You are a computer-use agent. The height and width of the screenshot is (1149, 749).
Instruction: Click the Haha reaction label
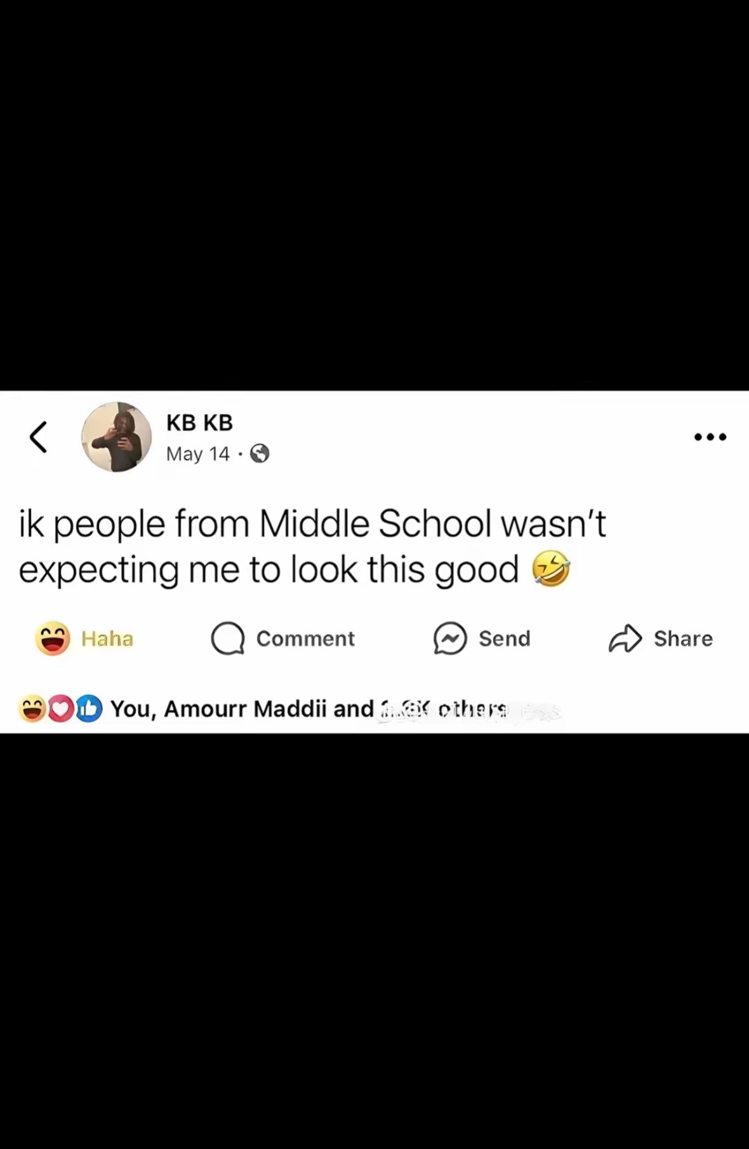[x=107, y=639]
